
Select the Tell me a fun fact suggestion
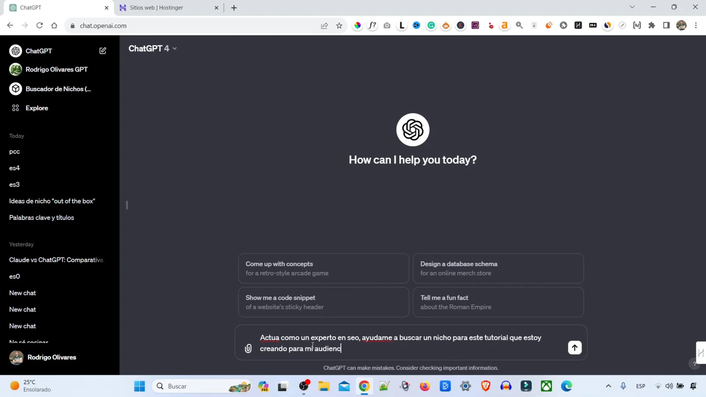(498, 302)
